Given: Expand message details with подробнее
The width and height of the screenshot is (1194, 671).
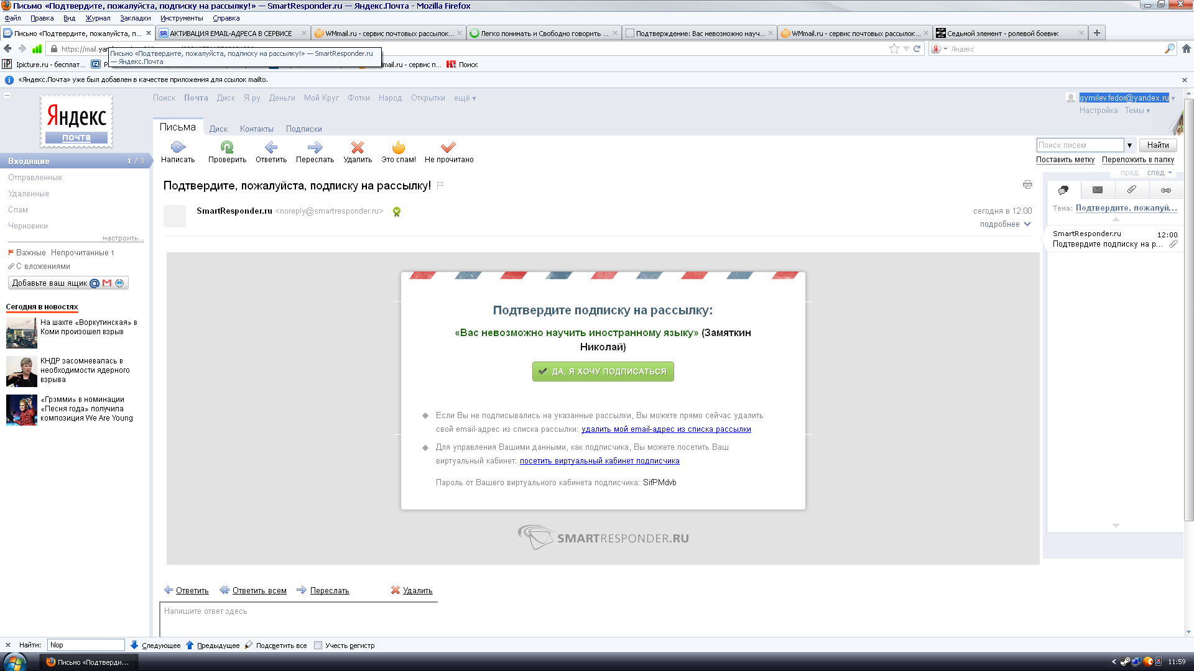Looking at the screenshot, I should click(x=1005, y=224).
